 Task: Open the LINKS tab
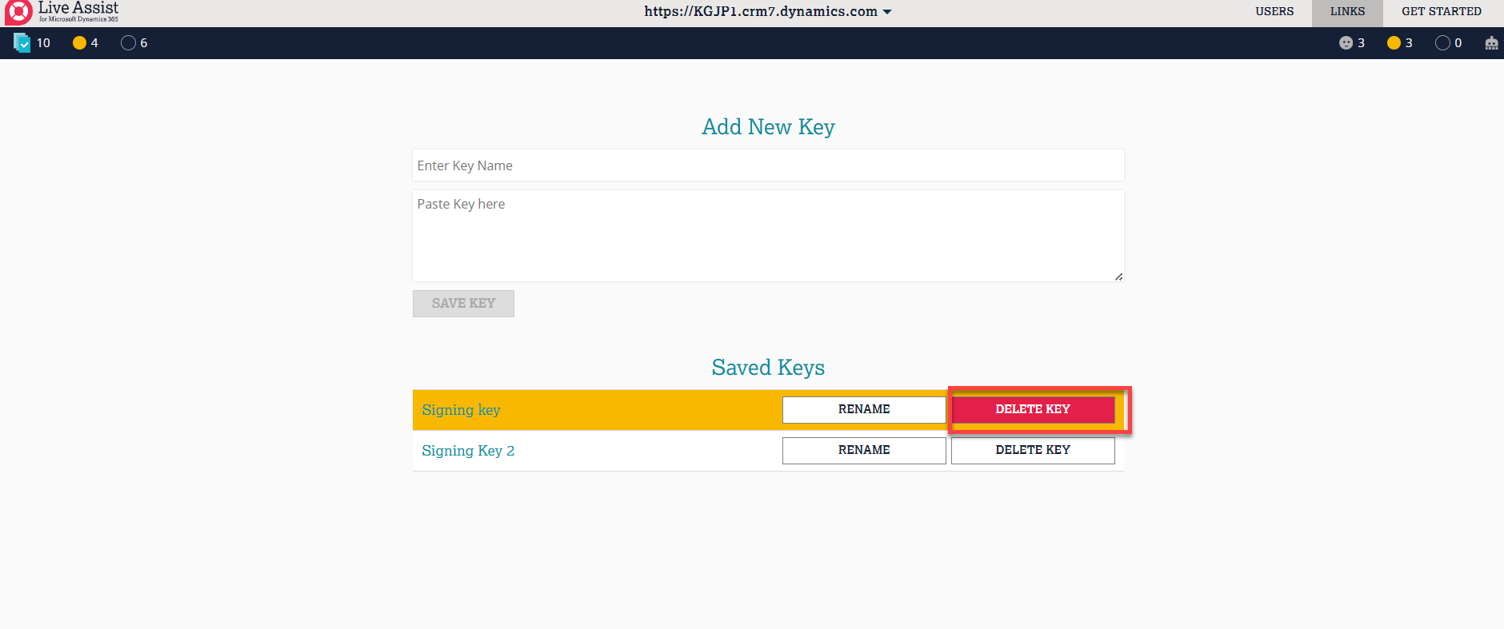point(1348,12)
